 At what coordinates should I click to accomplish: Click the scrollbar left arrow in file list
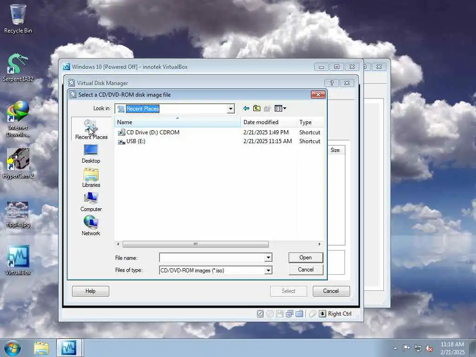118,244
